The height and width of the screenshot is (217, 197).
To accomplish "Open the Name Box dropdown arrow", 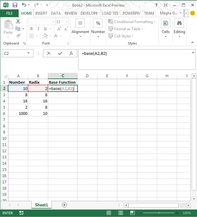I will [28, 53].
